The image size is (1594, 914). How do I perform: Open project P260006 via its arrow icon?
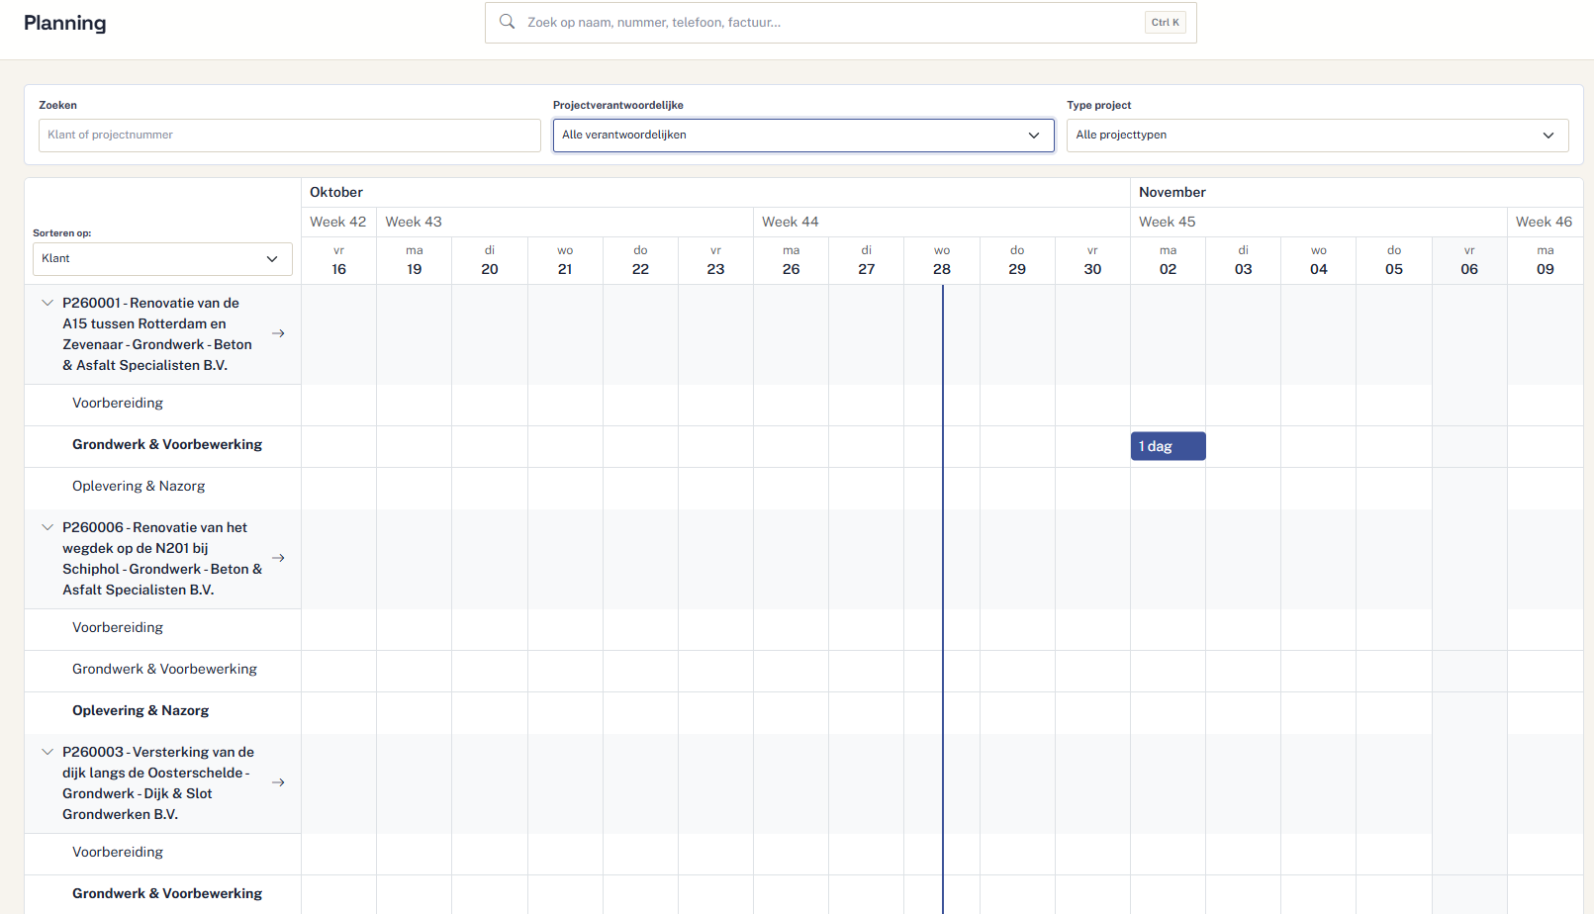(279, 558)
